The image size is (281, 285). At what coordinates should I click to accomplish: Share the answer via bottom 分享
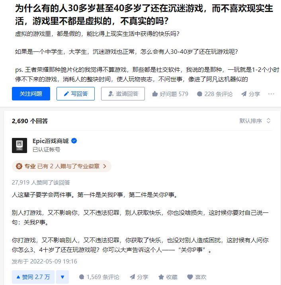(139, 277)
